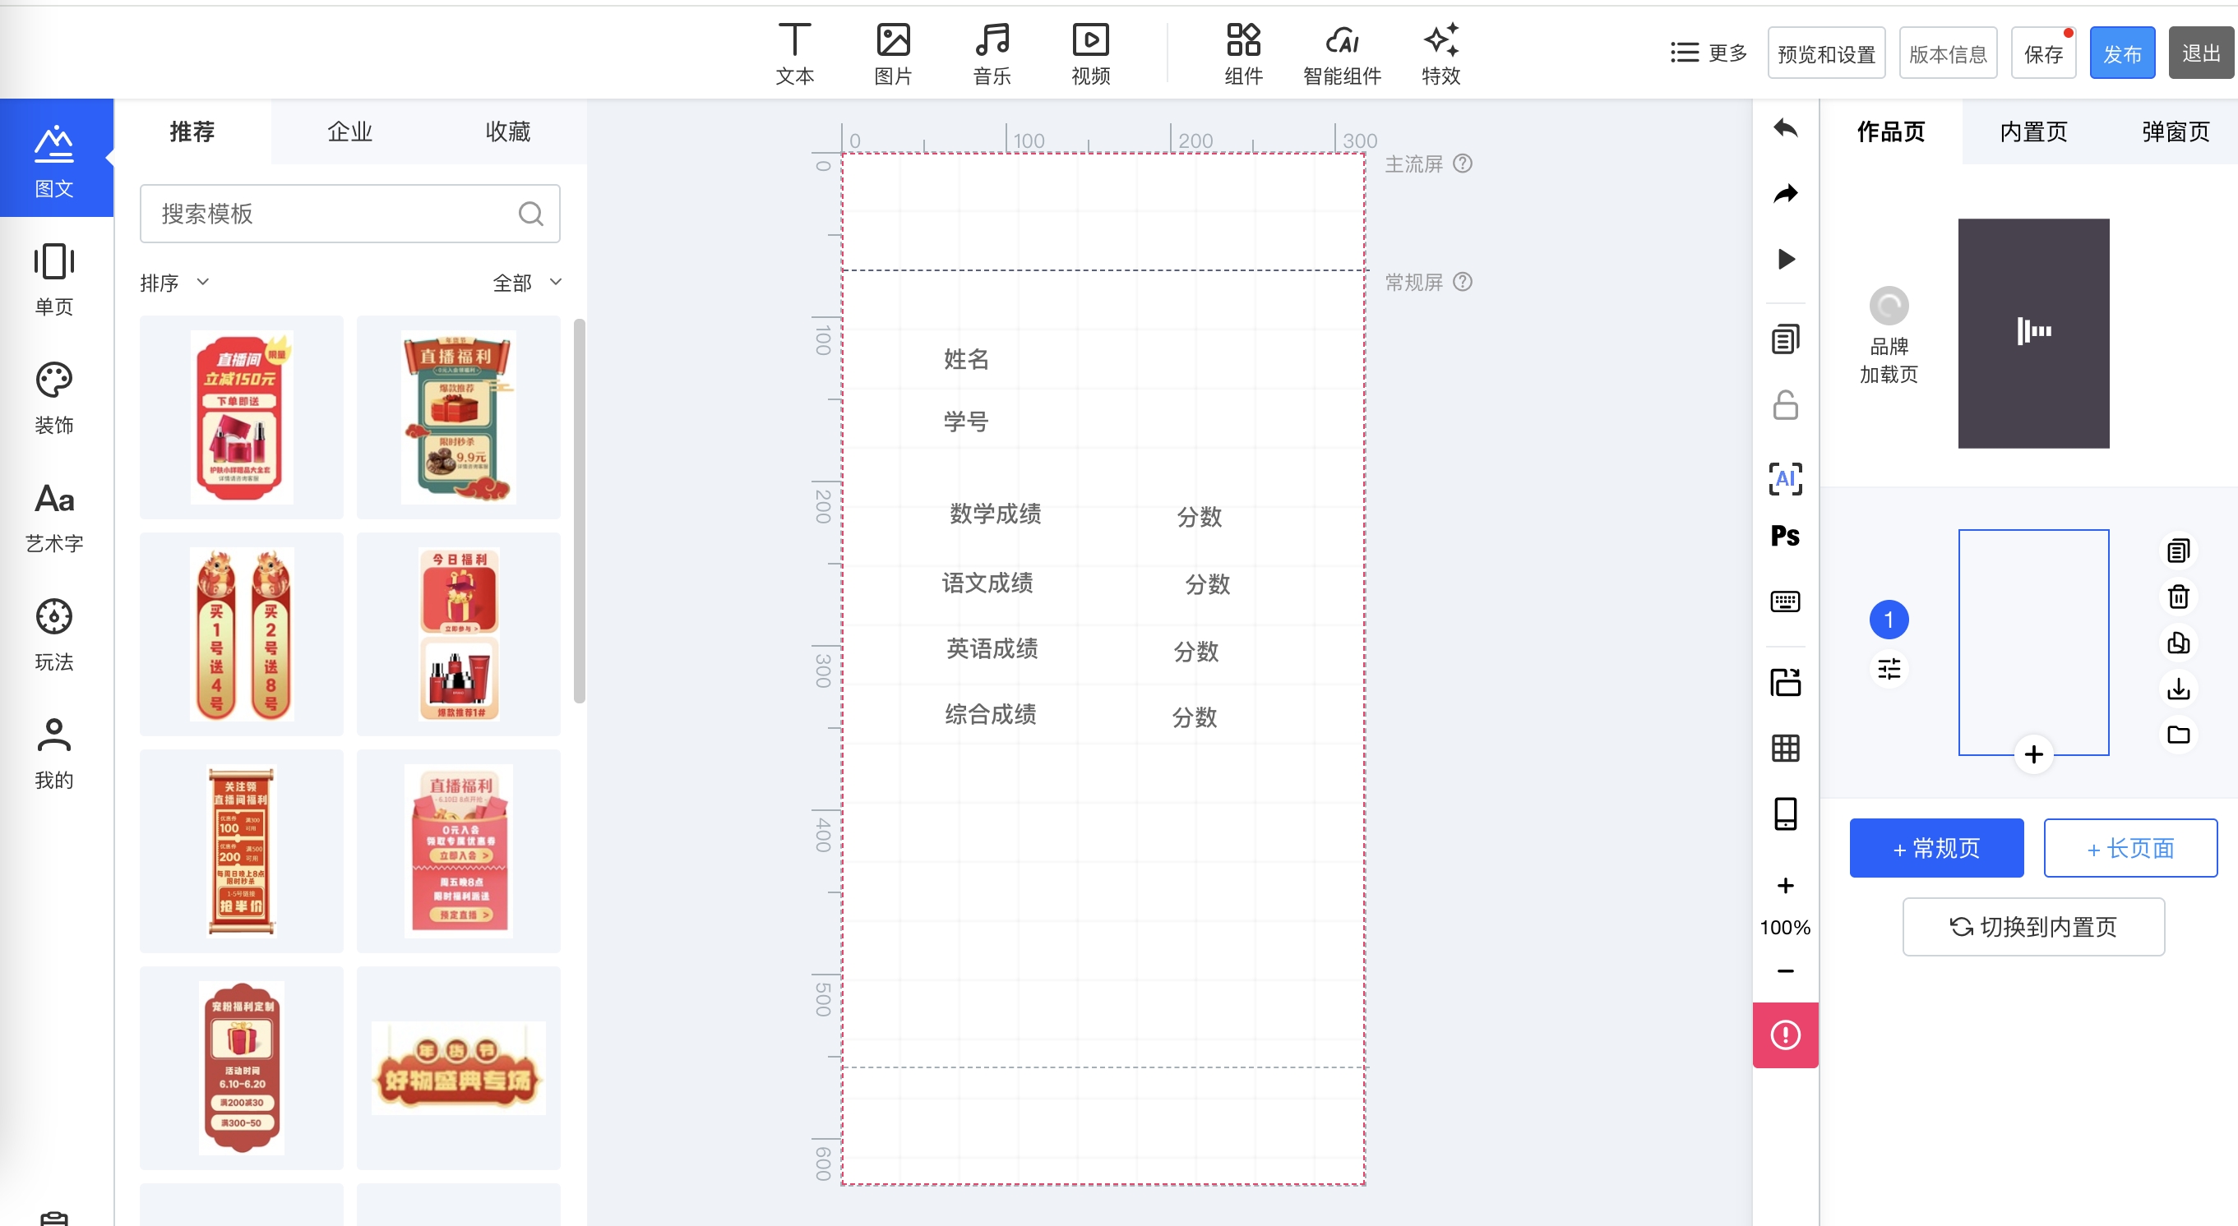The image size is (2238, 1226).
Task: Switch to the 企业 templates tab
Action: click(349, 131)
